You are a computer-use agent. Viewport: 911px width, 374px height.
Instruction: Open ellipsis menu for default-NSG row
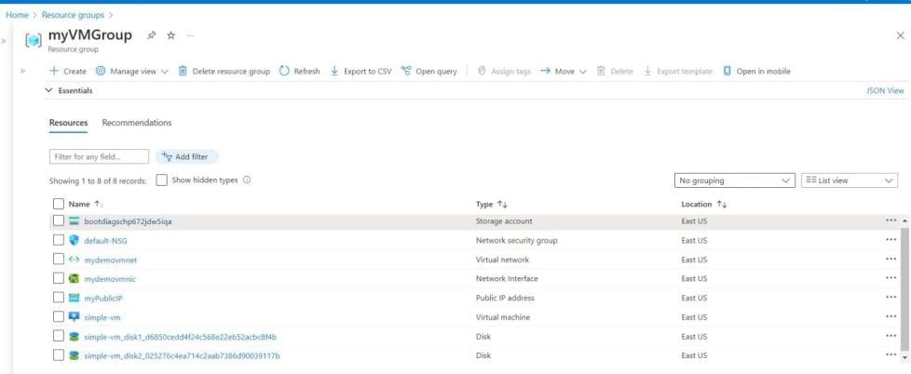891,239
